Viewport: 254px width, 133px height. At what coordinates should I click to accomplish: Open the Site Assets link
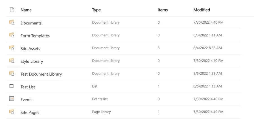coord(30,49)
